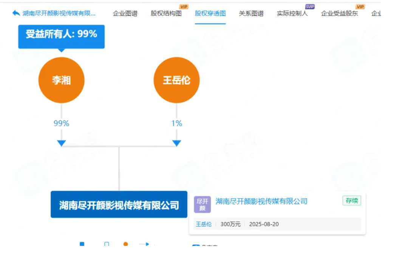Click the SVIP badge on 实际控制人
This screenshot has height=253, width=408.
tap(310, 6)
